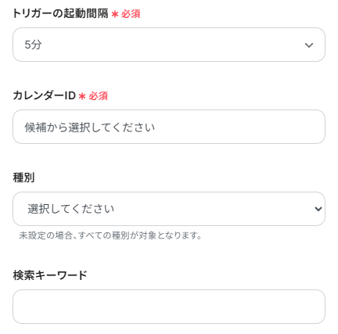Click the ID letters in the カレンダーID label
The image size is (338, 334).
coord(70,95)
